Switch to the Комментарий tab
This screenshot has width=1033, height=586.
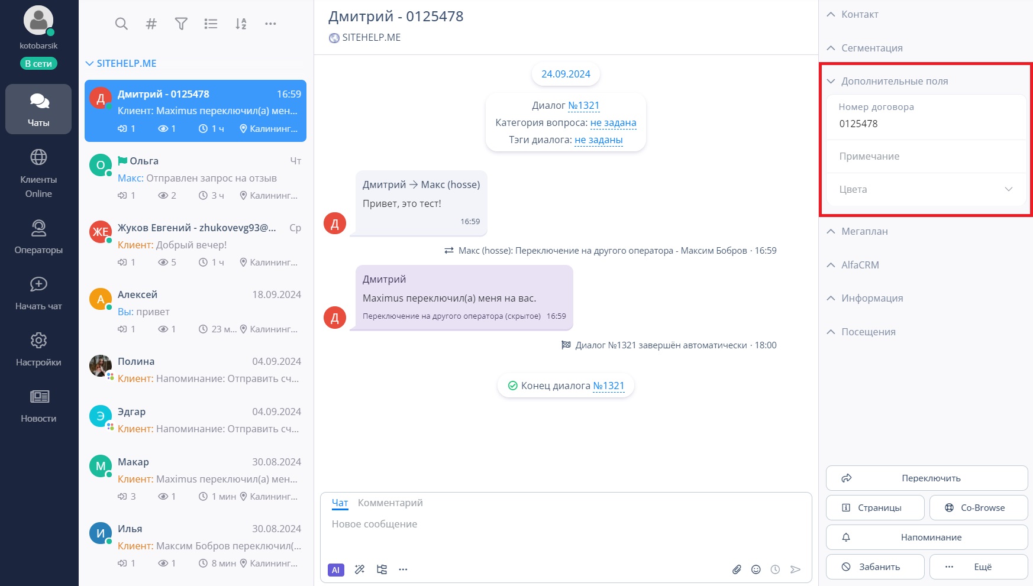click(390, 503)
